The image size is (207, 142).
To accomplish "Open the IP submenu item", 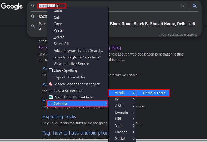I will tap(122, 99).
